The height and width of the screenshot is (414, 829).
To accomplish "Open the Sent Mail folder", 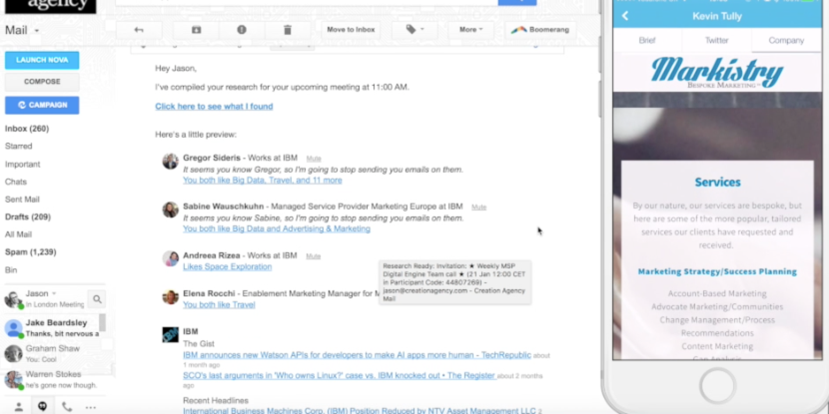I will click(22, 200).
